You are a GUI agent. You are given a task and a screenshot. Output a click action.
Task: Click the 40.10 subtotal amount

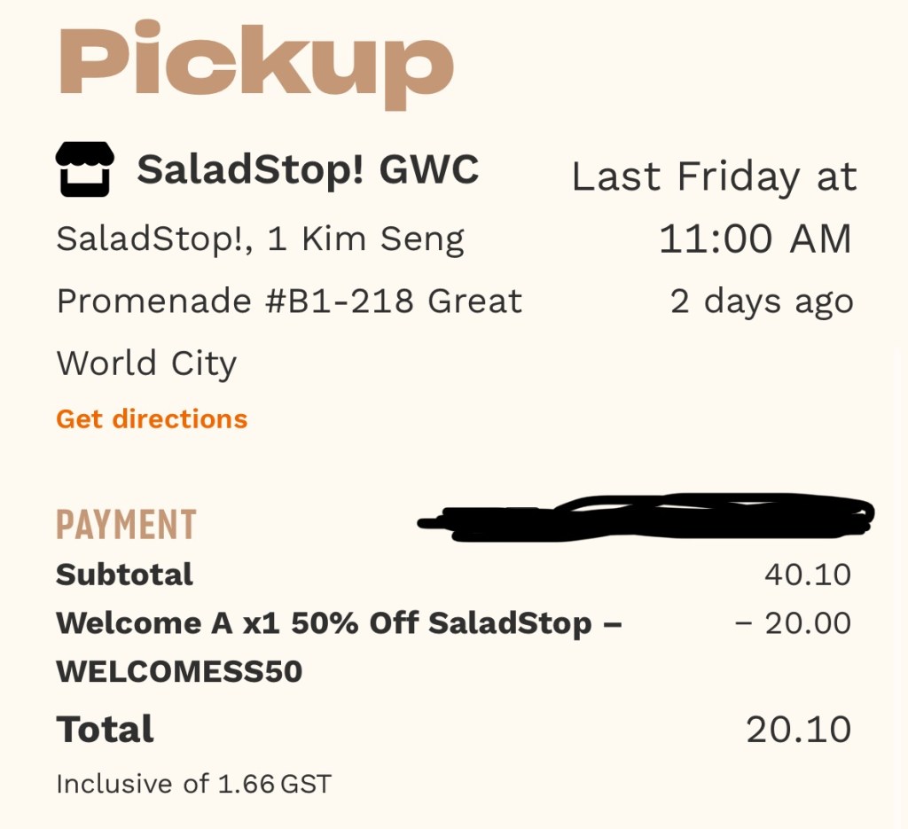coord(807,575)
